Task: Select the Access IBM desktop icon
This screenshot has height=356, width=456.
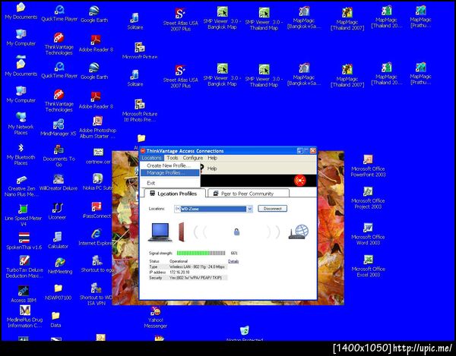Action: click(24, 295)
